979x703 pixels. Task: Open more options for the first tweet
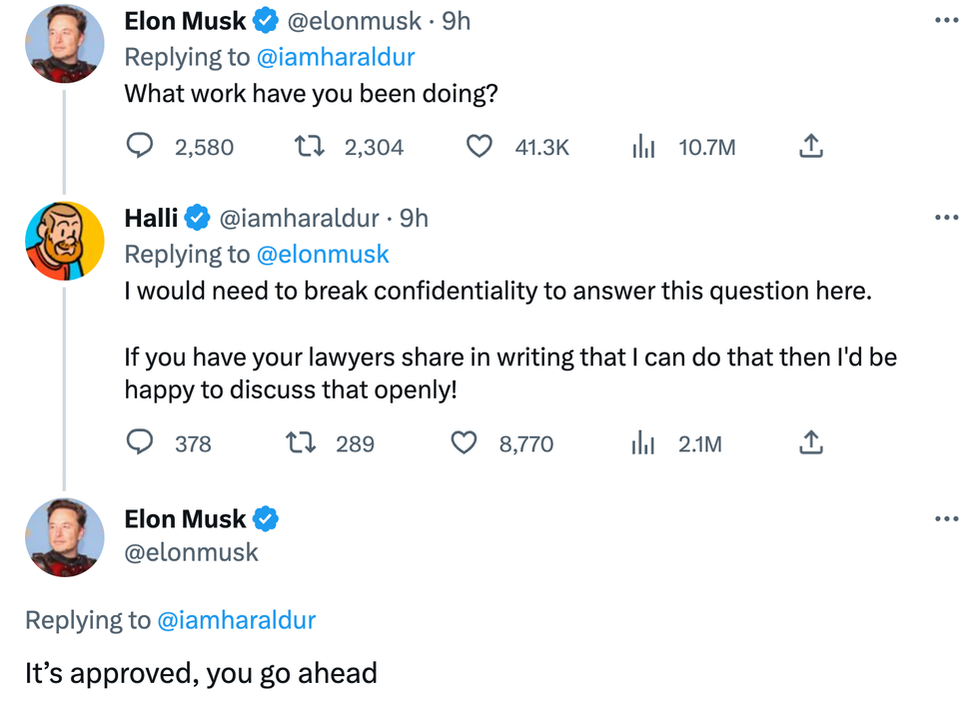click(945, 20)
